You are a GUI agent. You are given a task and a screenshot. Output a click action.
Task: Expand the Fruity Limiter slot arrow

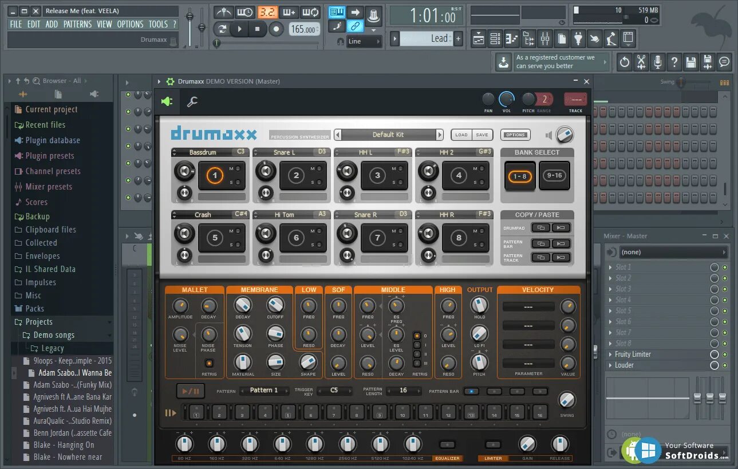[610, 354]
